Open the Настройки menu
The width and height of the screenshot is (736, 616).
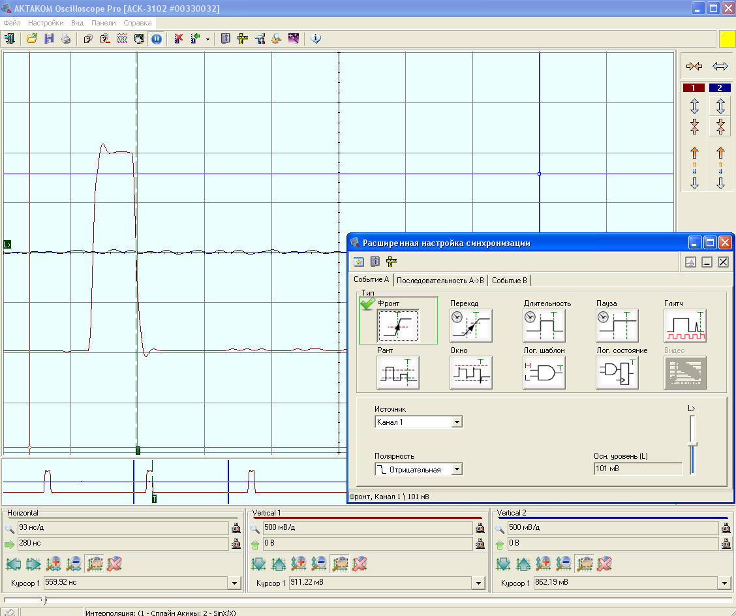(46, 22)
